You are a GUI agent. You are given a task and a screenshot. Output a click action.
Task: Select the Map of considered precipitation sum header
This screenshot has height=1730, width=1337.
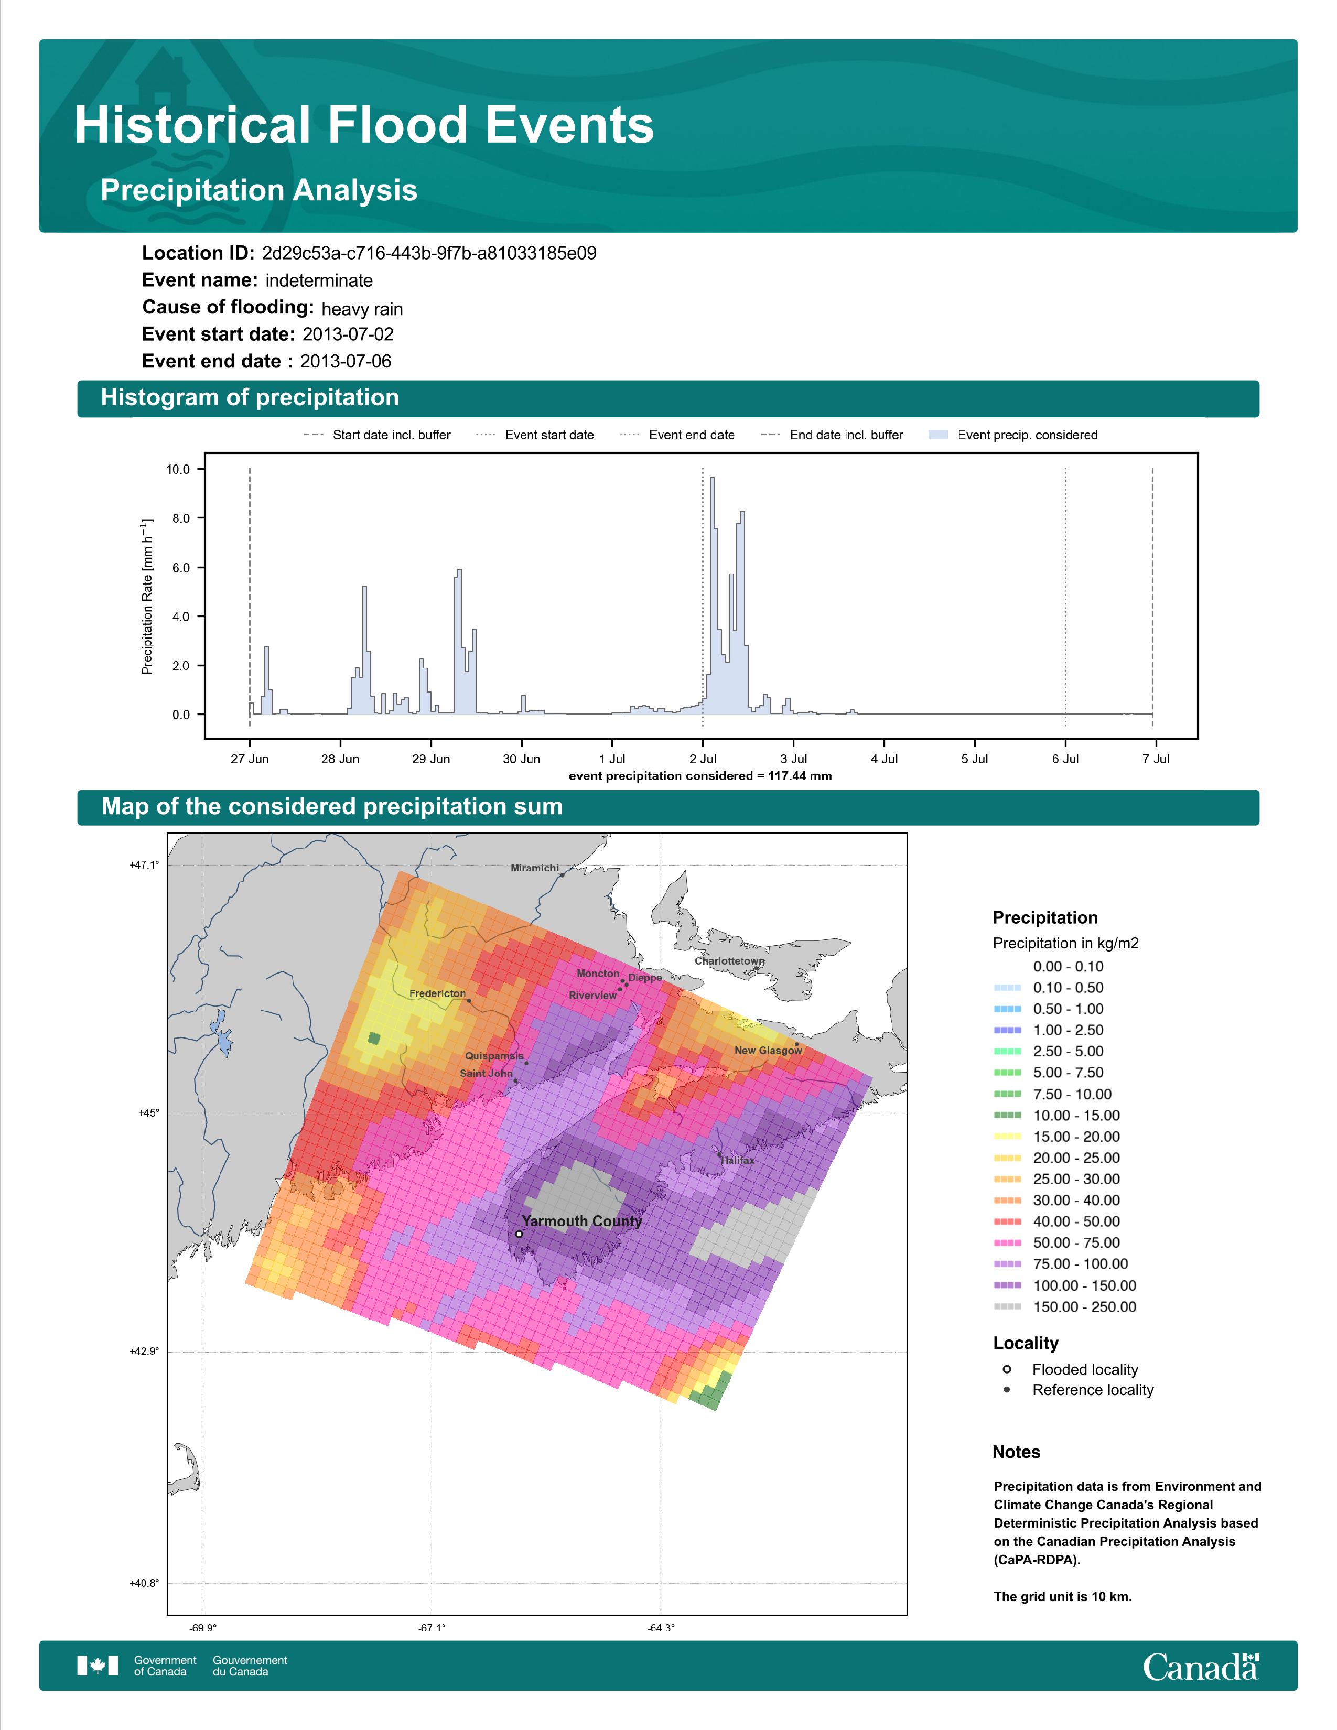tap(667, 806)
